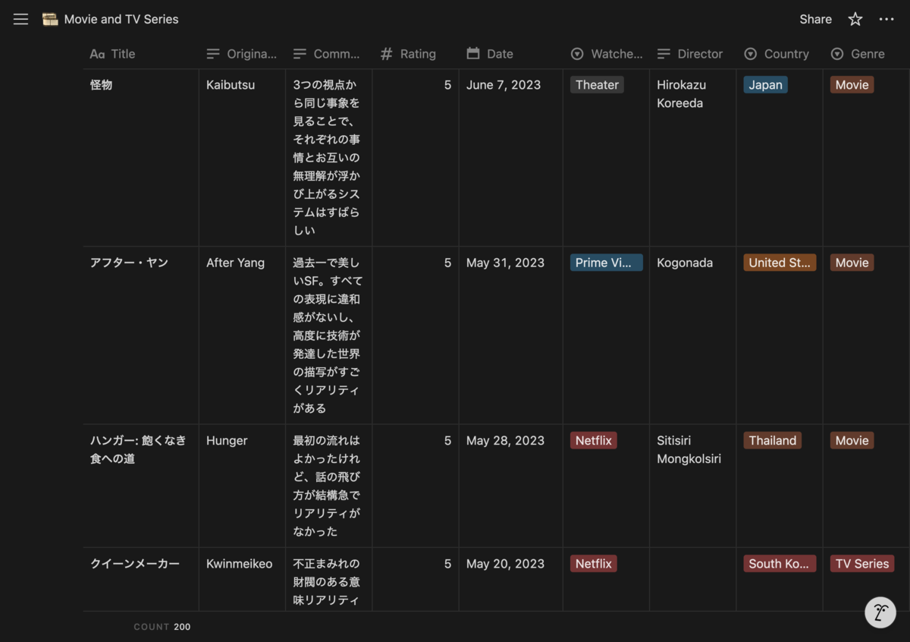Select the comment cell in the 怪物 row
The height and width of the screenshot is (642, 910).
pos(328,158)
